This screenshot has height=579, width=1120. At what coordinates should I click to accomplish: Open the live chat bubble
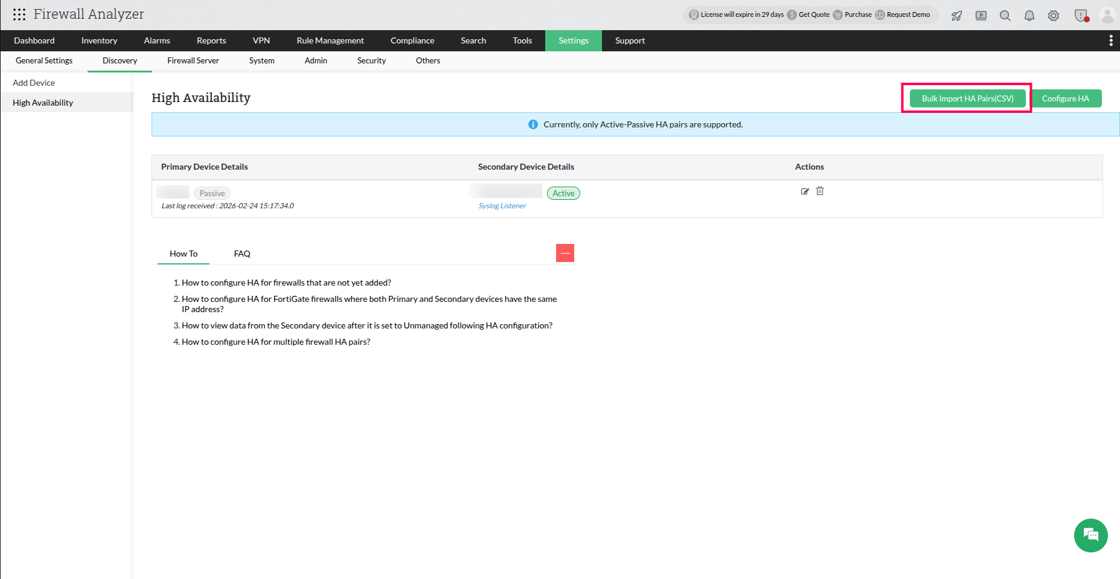click(1090, 536)
